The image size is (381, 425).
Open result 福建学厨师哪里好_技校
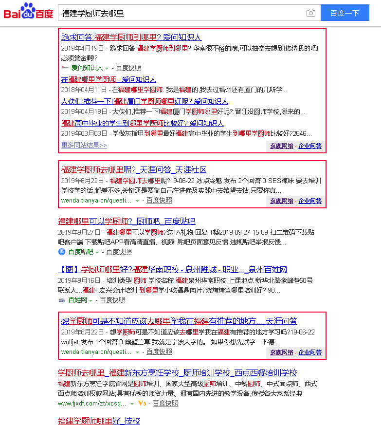[99, 421]
